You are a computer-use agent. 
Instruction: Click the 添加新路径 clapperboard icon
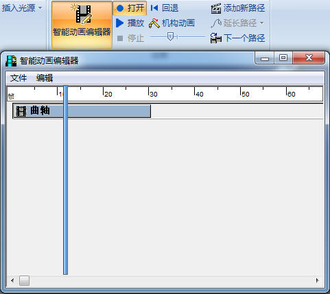coord(216,9)
